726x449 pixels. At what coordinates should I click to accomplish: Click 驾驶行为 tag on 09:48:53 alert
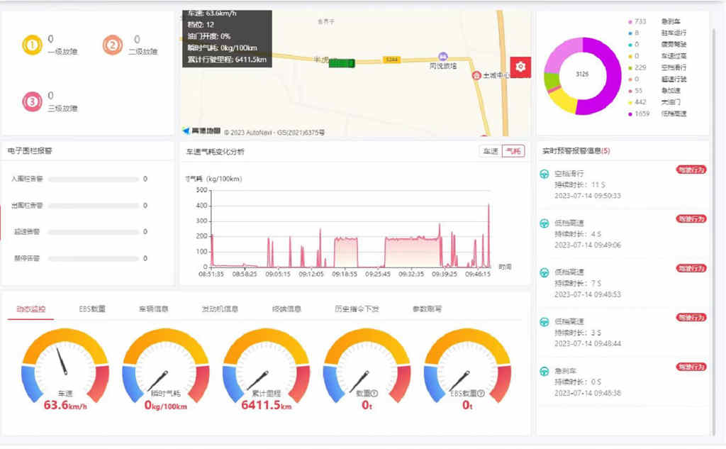tap(691, 269)
